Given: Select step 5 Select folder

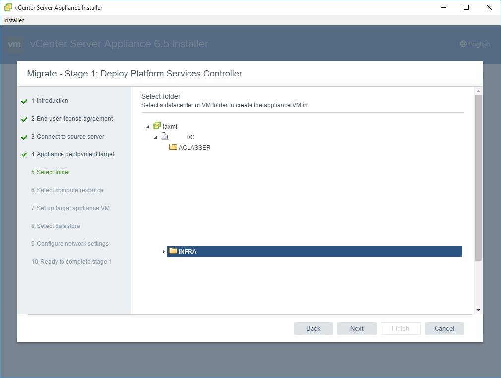Looking at the screenshot, I should (51, 172).
